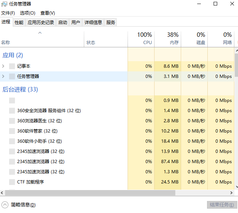This screenshot has width=238, height=213.
Task: Switch to the 性能 tab
Action: point(19,23)
